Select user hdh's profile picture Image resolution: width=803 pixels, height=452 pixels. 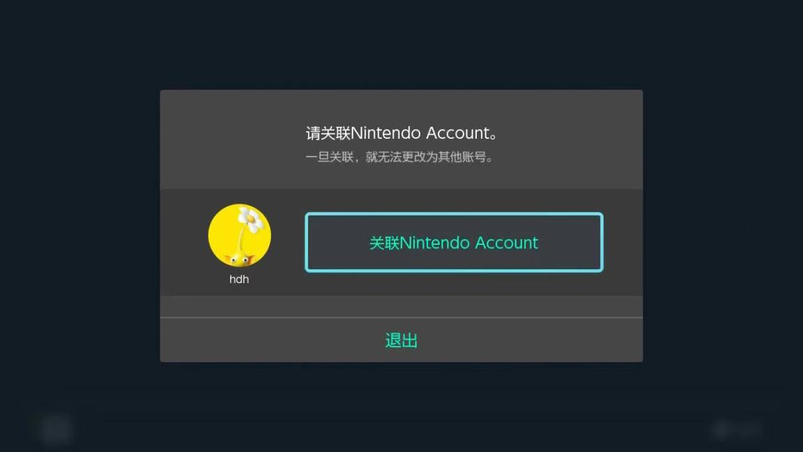(240, 236)
